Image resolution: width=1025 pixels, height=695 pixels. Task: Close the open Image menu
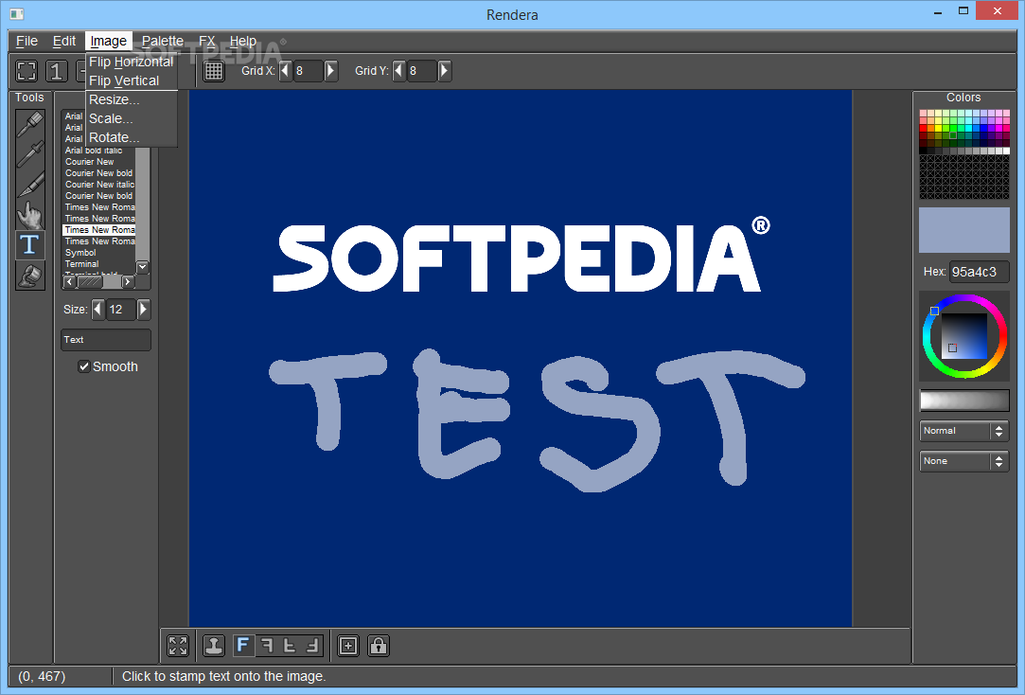click(x=109, y=42)
